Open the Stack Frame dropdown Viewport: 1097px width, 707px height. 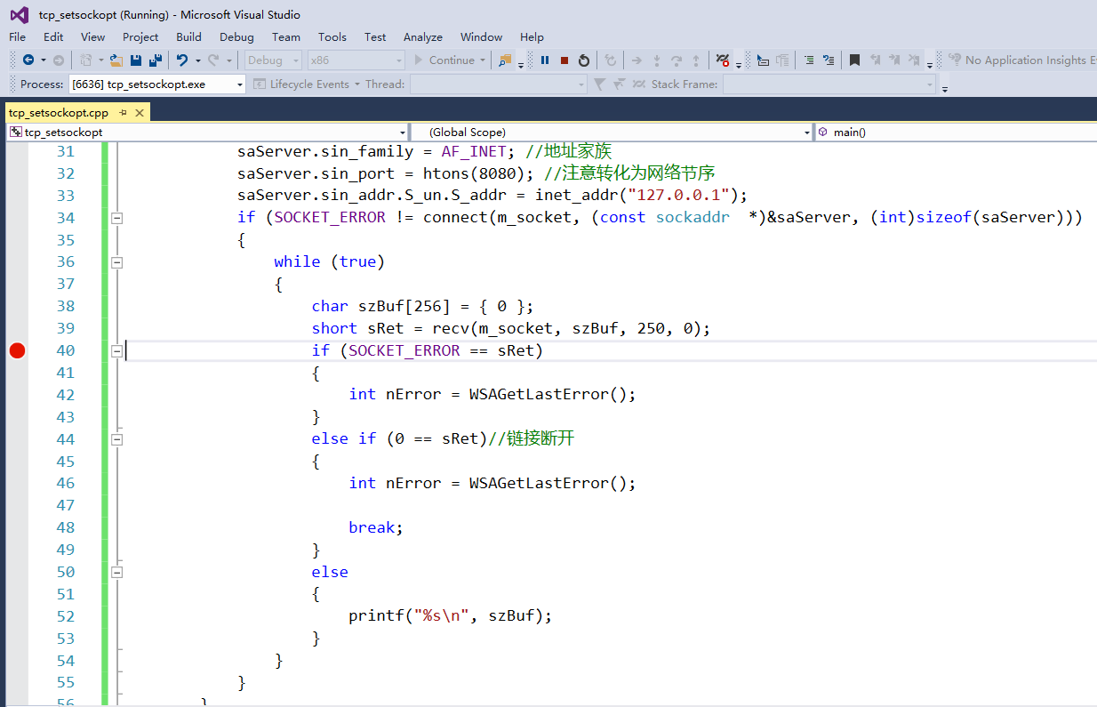(829, 84)
